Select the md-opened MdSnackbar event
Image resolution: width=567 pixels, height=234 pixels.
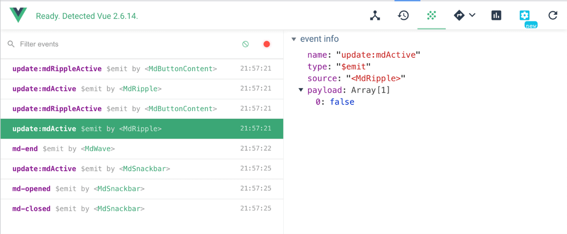tap(142, 189)
